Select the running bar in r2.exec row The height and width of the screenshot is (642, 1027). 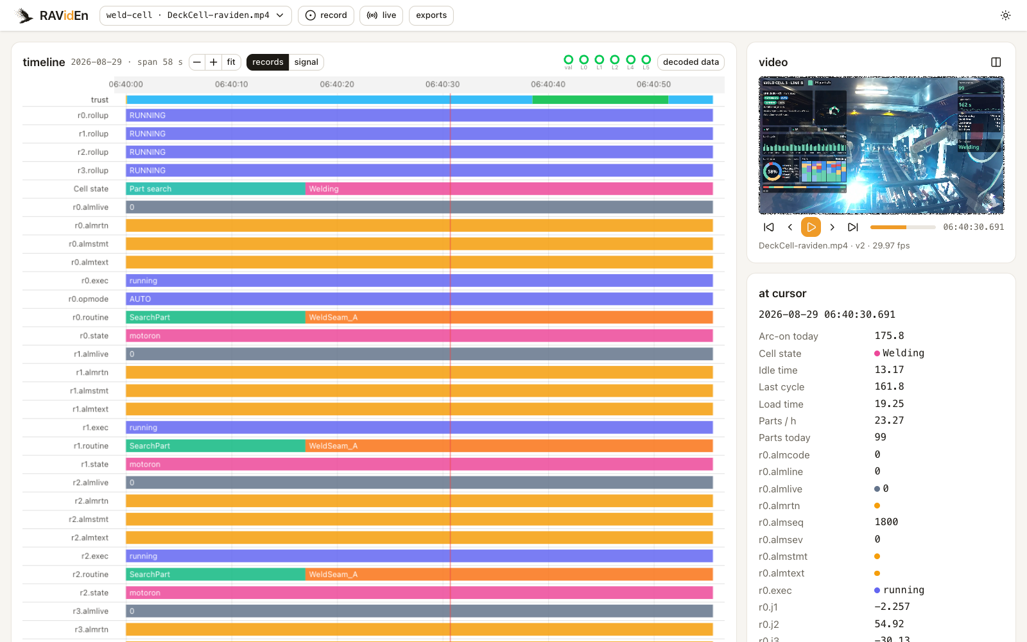click(420, 556)
